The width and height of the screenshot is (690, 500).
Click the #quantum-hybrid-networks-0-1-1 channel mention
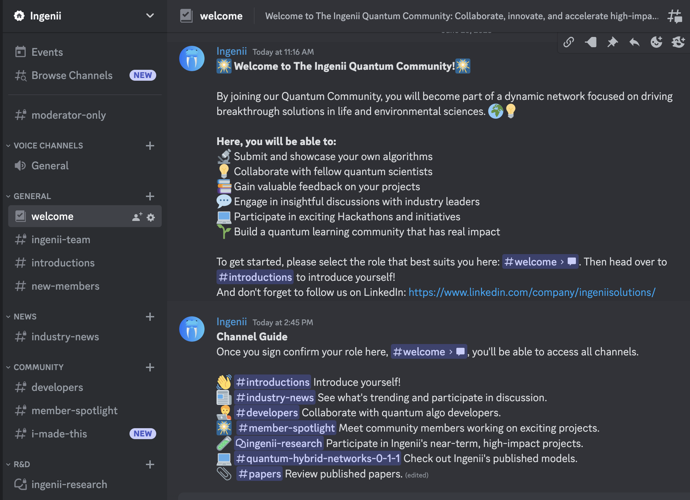318,458
